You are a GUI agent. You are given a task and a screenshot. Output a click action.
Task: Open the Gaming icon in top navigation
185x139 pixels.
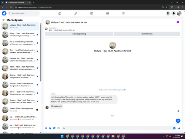click(124, 13)
